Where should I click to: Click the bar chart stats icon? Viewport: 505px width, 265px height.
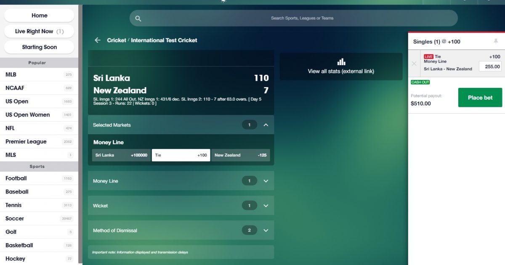click(x=341, y=62)
